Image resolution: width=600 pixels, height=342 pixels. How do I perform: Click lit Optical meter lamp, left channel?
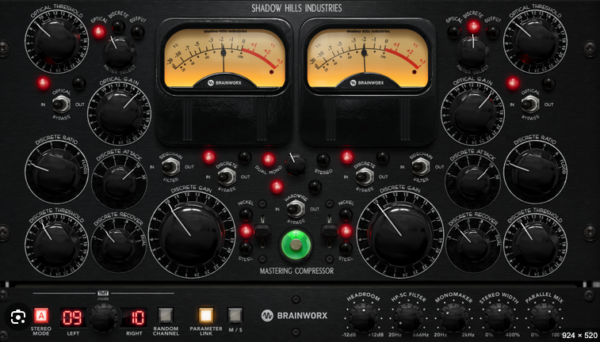pos(99,32)
